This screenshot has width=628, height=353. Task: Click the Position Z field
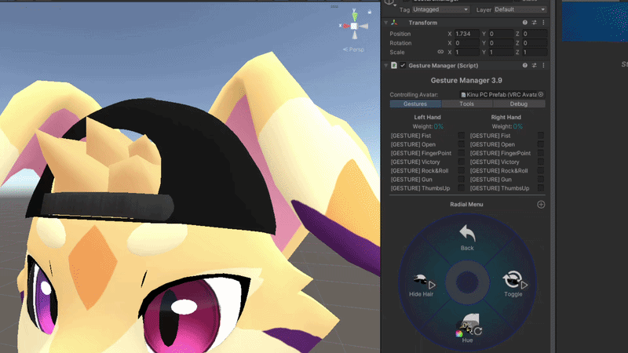pyautogui.click(x=535, y=34)
